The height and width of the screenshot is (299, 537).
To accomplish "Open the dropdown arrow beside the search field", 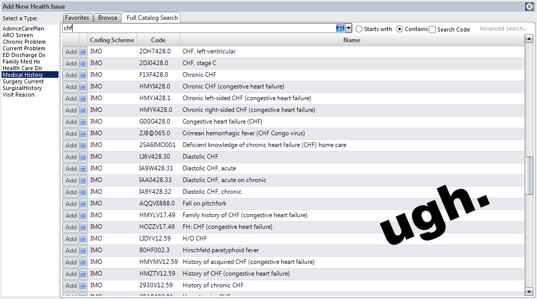I will 348,28.
